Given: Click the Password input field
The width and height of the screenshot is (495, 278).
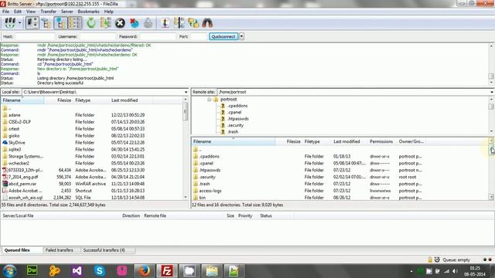Looking at the screenshot, I should (x=158, y=36).
